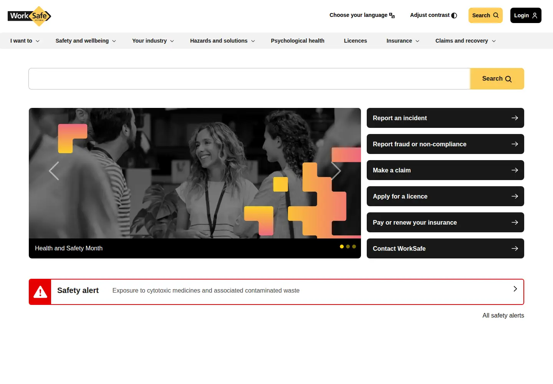Click the red safety alert warning triangle
Image resolution: width=553 pixels, height=384 pixels.
click(x=40, y=292)
